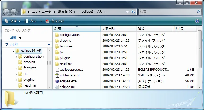
Task: Open breadcrumb arrow after コンピュータ
Action: [x=55, y=12]
